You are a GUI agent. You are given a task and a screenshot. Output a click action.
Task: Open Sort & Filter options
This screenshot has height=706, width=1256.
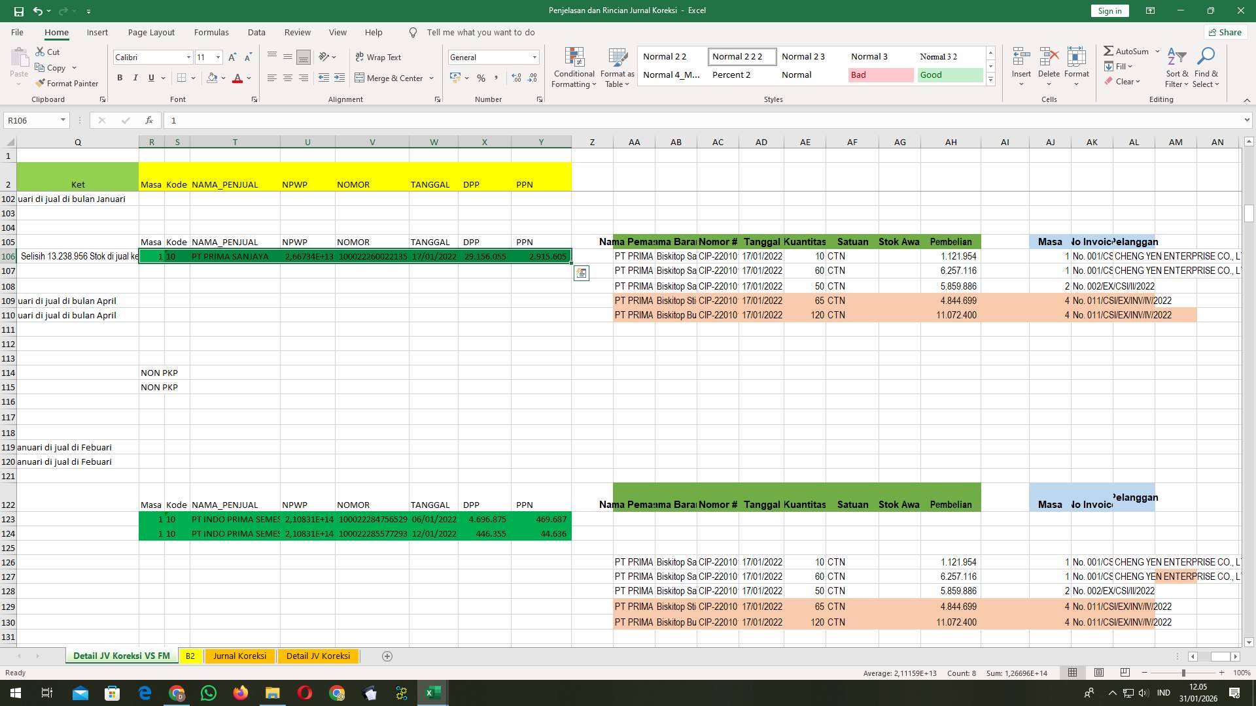pyautogui.click(x=1176, y=67)
